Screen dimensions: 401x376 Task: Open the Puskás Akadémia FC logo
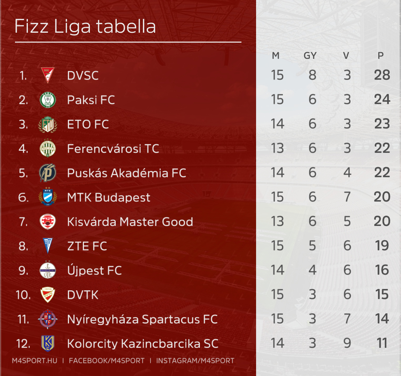tap(48, 173)
